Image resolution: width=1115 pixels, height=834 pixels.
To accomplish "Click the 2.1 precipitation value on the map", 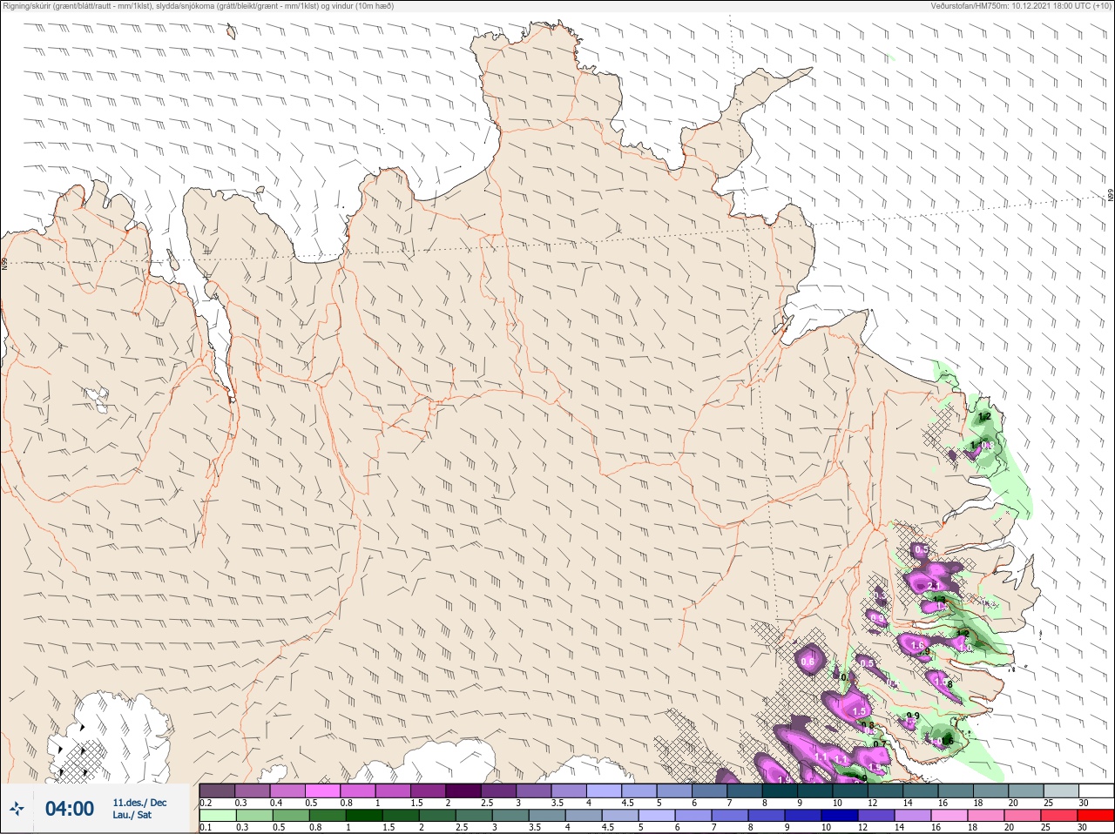I will (933, 586).
